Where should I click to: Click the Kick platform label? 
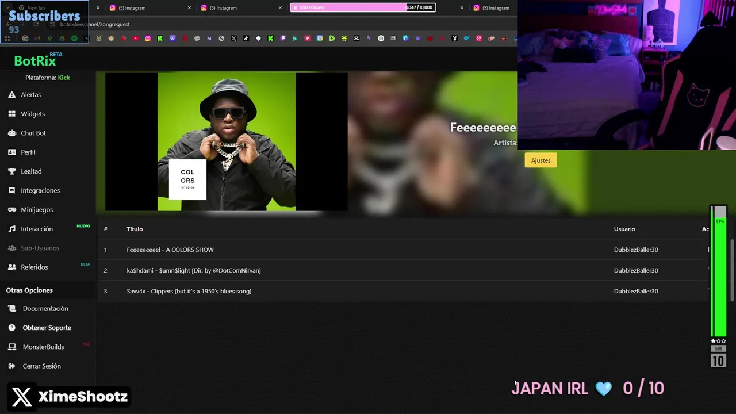point(64,78)
